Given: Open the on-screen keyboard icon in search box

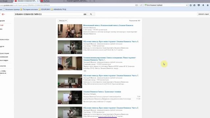Looking at the screenshot, I should click(x=85, y=14).
